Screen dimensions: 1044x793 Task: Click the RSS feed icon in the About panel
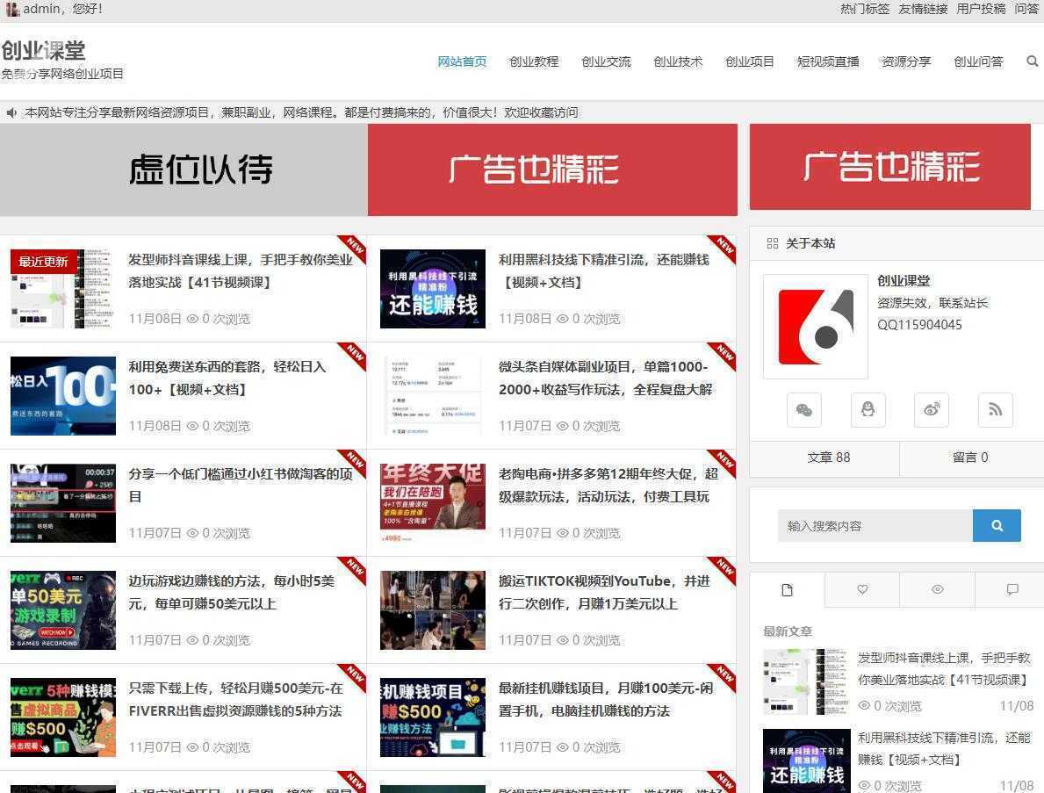click(996, 409)
